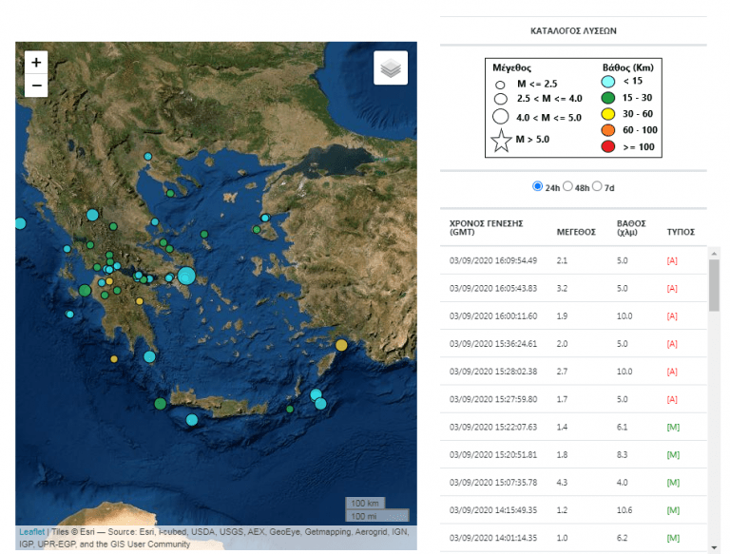Open event 03/09/2020 16:09:54.49 row
730x554 pixels.
point(573,260)
